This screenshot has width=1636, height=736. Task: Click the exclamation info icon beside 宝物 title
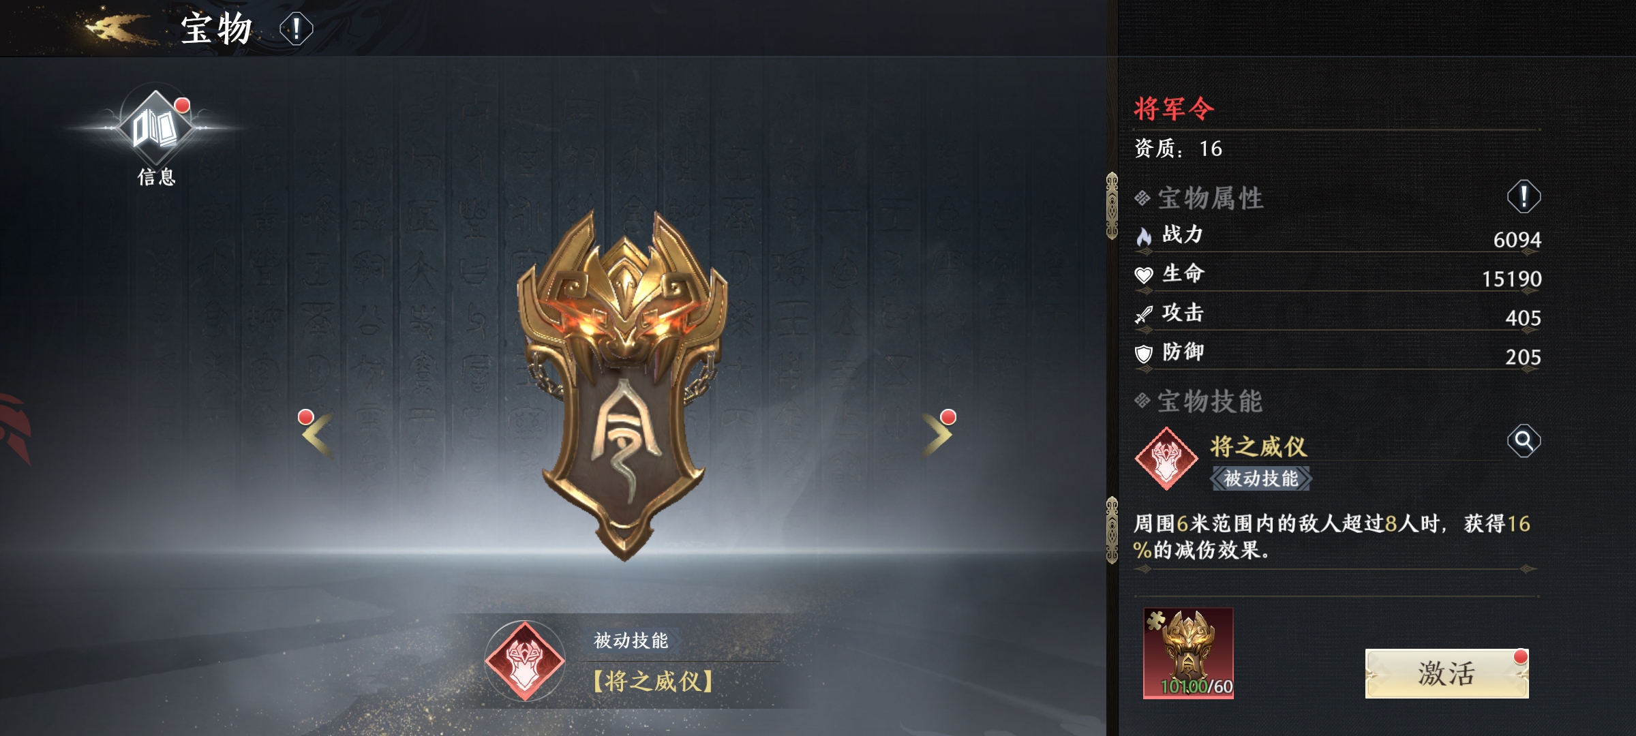coord(296,29)
